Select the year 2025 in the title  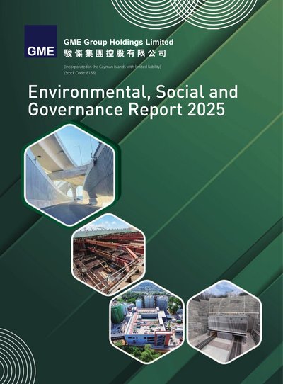(x=206, y=110)
